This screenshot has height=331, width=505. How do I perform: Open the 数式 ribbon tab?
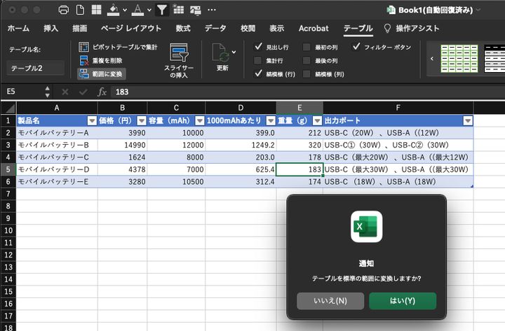click(x=183, y=28)
